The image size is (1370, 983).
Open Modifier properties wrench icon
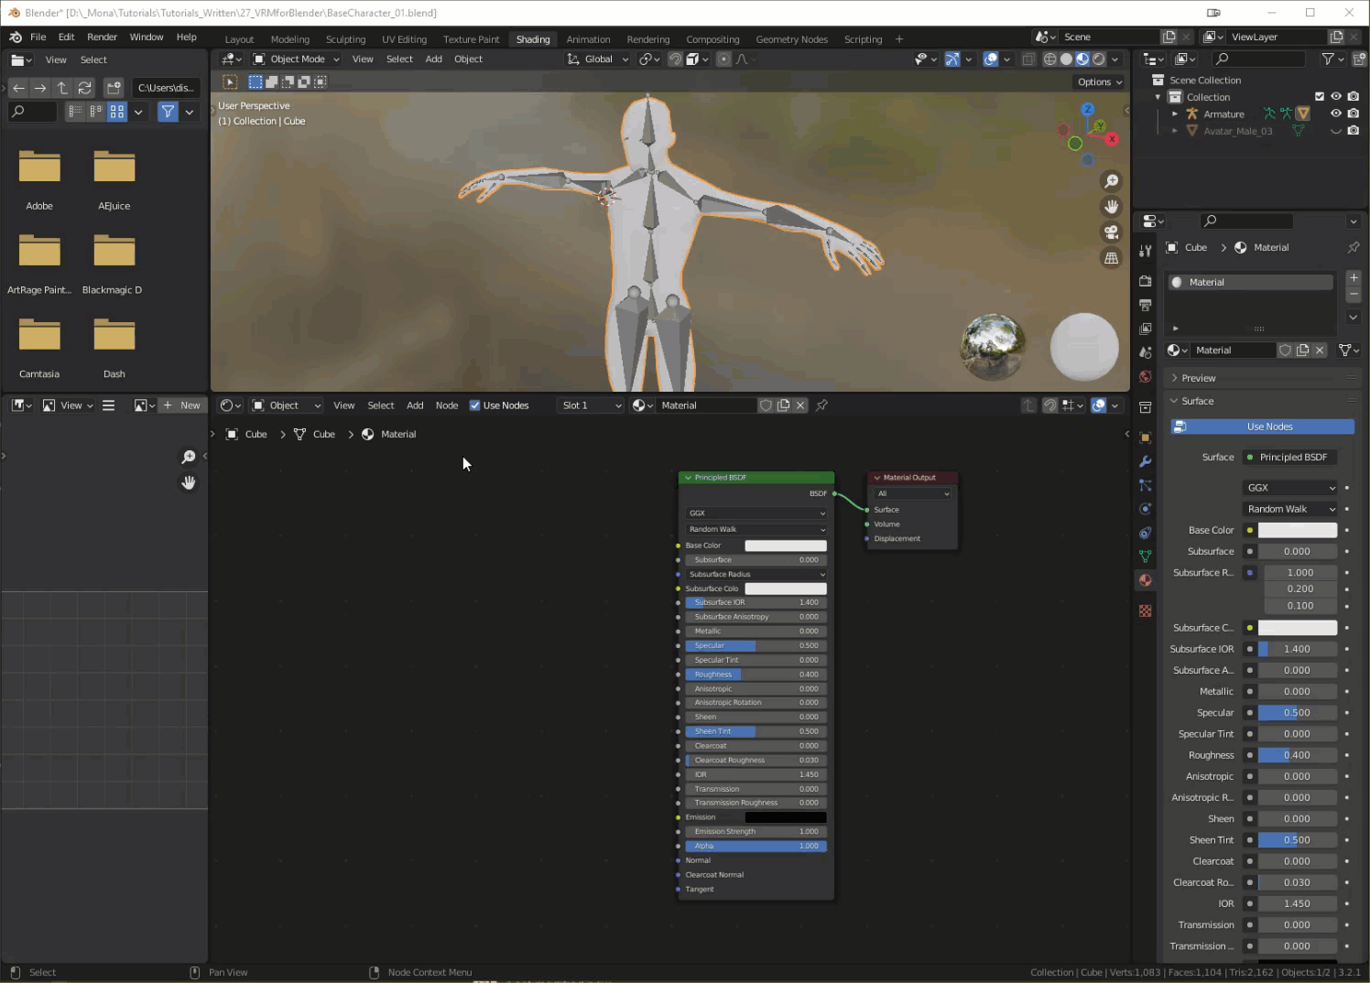click(1145, 461)
